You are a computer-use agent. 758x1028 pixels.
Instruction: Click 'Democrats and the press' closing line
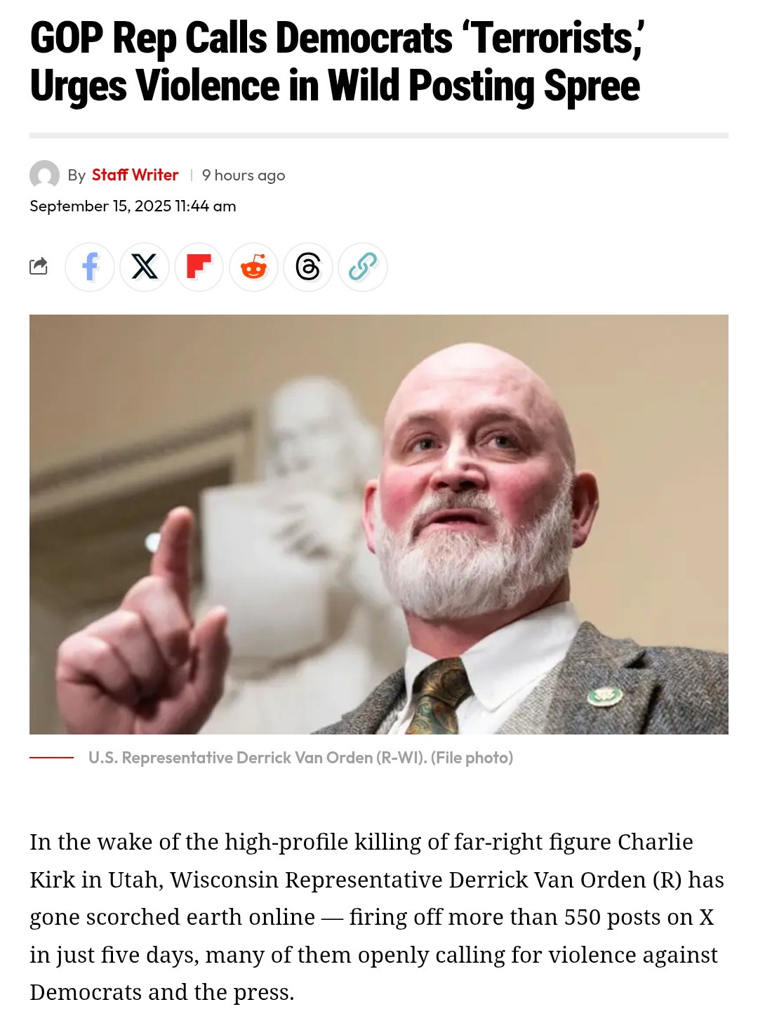[162, 992]
